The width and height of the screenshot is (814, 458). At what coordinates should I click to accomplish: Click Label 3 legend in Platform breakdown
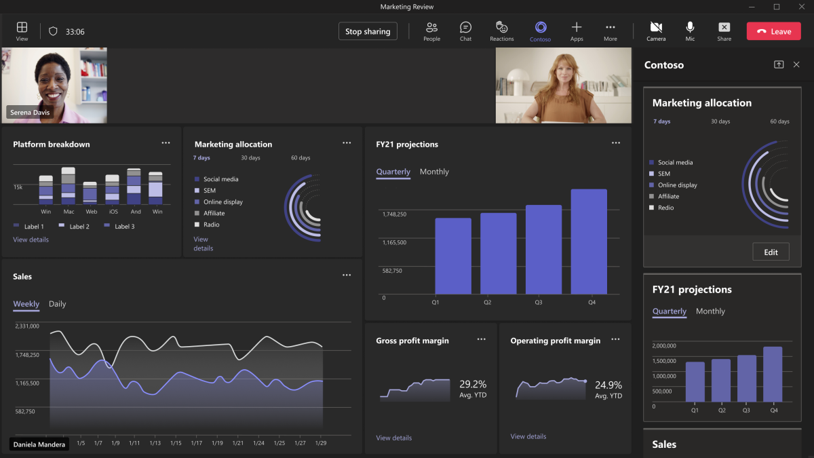click(x=119, y=226)
